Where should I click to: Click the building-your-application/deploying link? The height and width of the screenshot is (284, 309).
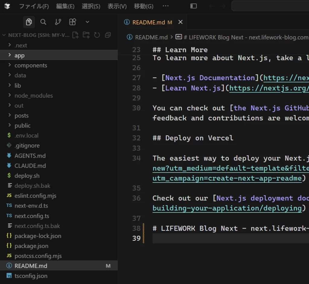(x=227, y=208)
